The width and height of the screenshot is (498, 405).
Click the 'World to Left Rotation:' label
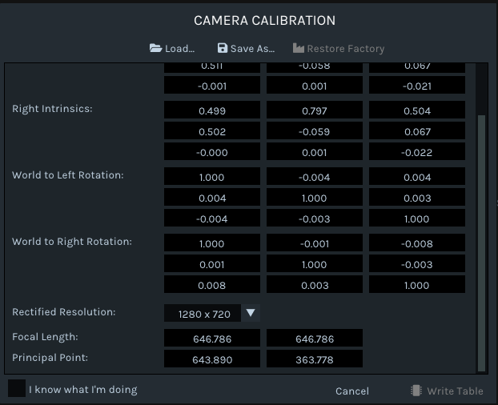(67, 174)
